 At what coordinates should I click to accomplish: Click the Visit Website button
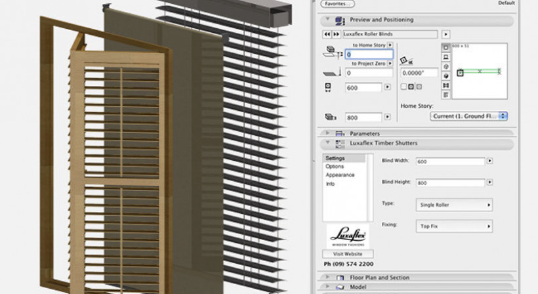(348, 254)
